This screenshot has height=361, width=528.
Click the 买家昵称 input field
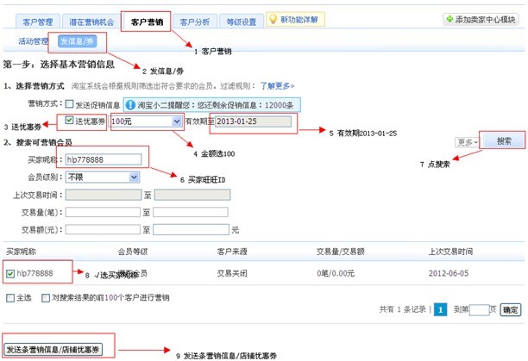(x=104, y=159)
